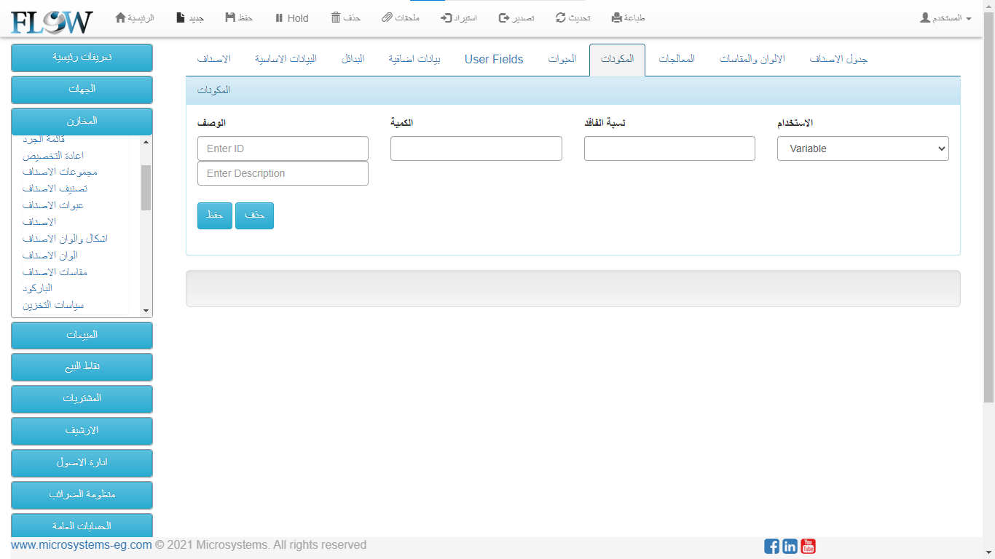Click the new document icon
This screenshot has height=559, width=995.
(181, 17)
